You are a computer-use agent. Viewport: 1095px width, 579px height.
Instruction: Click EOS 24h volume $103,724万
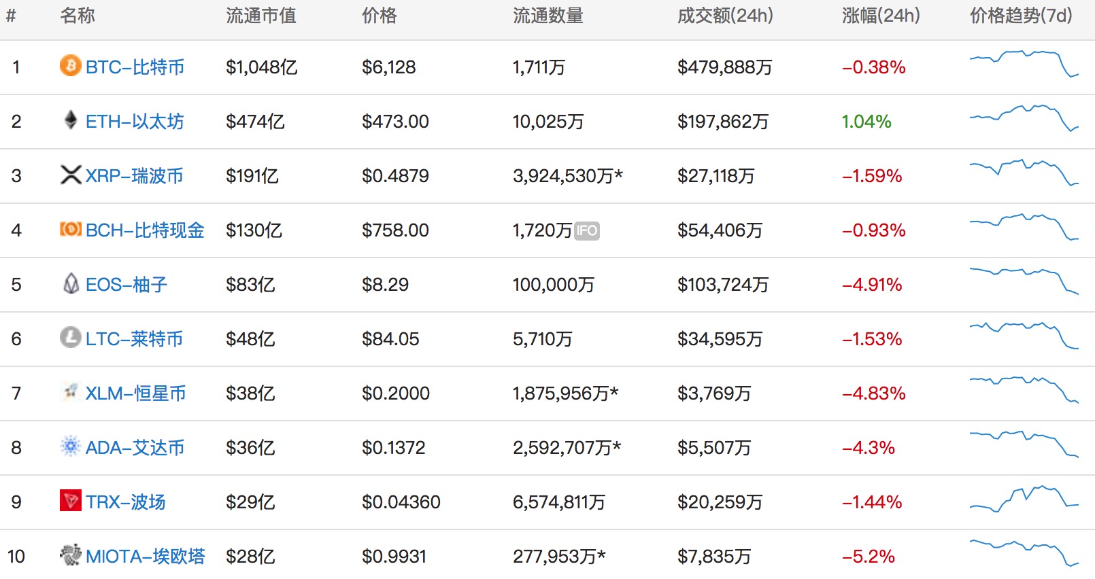[x=723, y=285]
